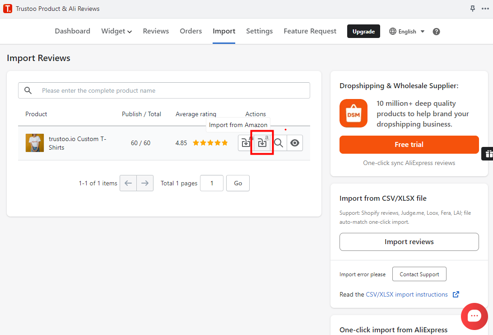Open the help question mark icon
493x335 pixels.
coord(436,32)
